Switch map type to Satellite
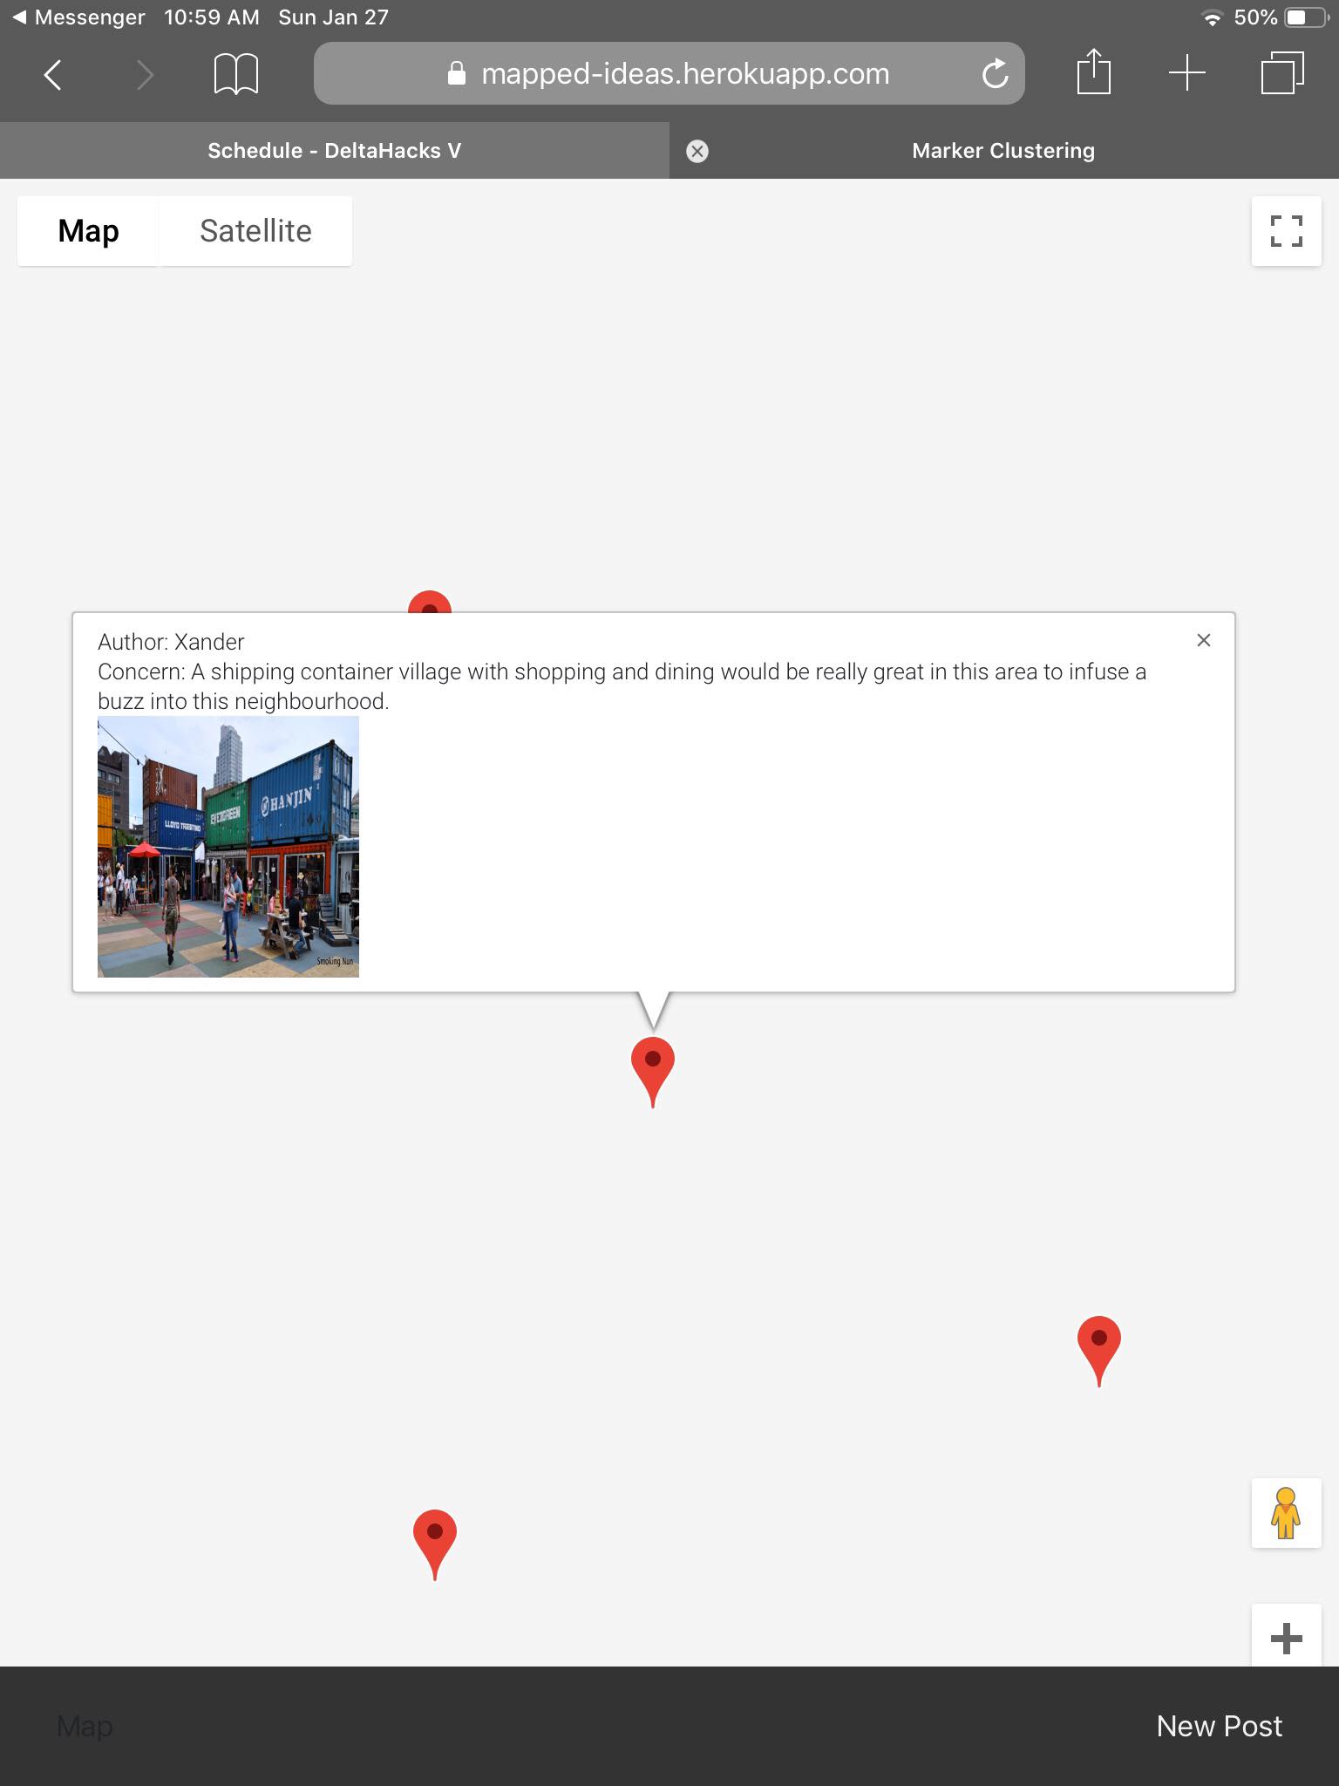The image size is (1339, 1786). click(x=255, y=231)
